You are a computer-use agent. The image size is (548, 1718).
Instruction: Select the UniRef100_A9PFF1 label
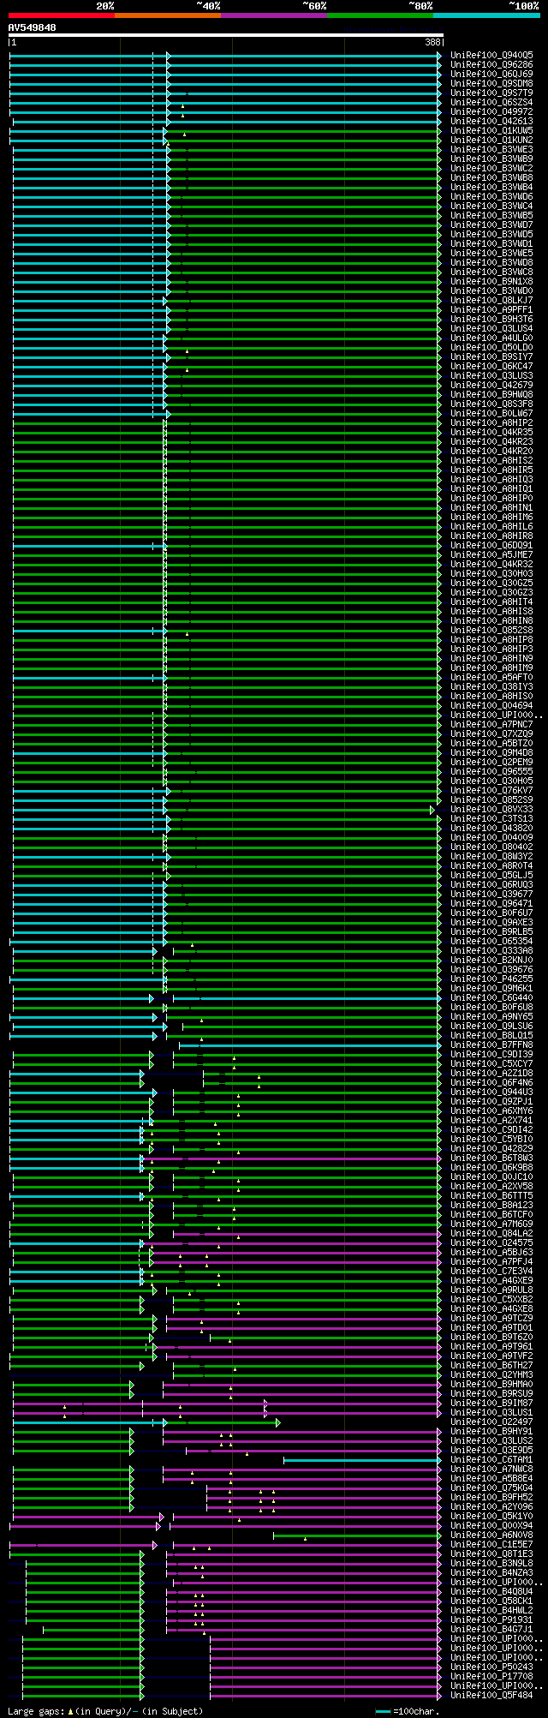pos(491,309)
